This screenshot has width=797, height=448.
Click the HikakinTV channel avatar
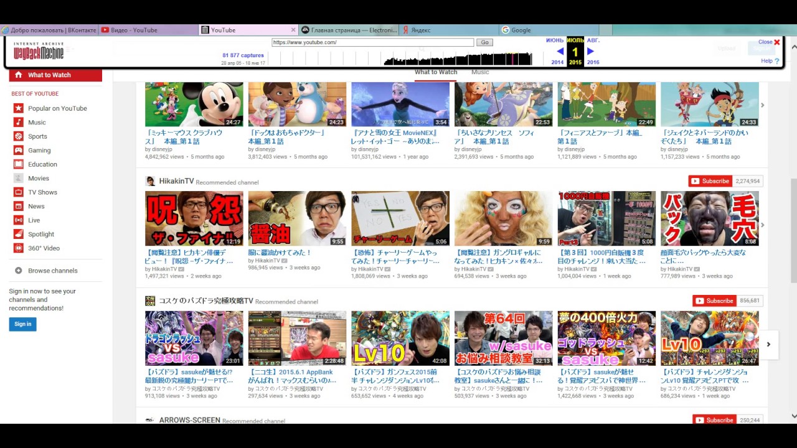150,181
